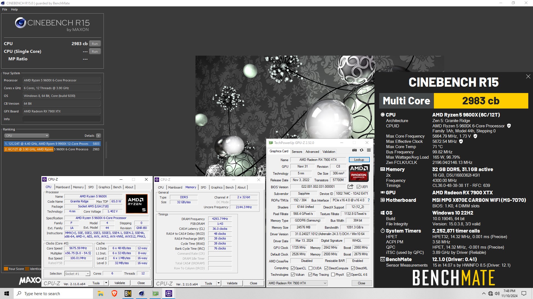Click the Bus Interface question mark icon
Screen dimensions: 533x299
tap(369, 200)
